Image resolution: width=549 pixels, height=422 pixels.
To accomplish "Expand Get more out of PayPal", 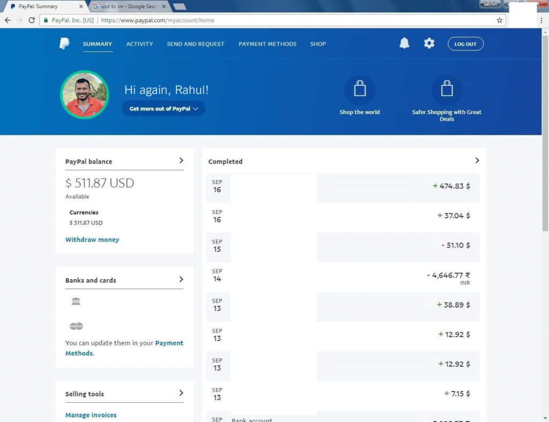I will tap(164, 108).
